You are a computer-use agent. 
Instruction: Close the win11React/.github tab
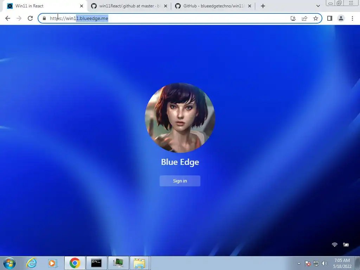(x=166, y=6)
